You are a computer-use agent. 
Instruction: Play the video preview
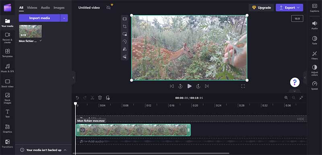189,86
